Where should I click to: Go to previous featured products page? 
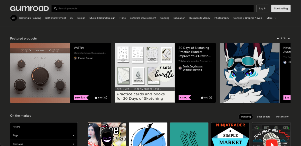coord(278,39)
